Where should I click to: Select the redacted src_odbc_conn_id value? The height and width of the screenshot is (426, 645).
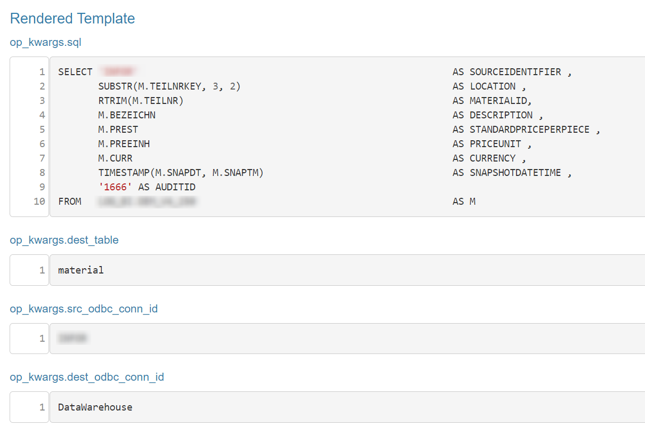pos(72,338)
